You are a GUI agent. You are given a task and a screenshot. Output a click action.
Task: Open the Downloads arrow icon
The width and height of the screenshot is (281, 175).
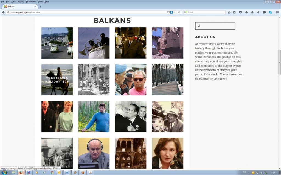tap(246, 12)
